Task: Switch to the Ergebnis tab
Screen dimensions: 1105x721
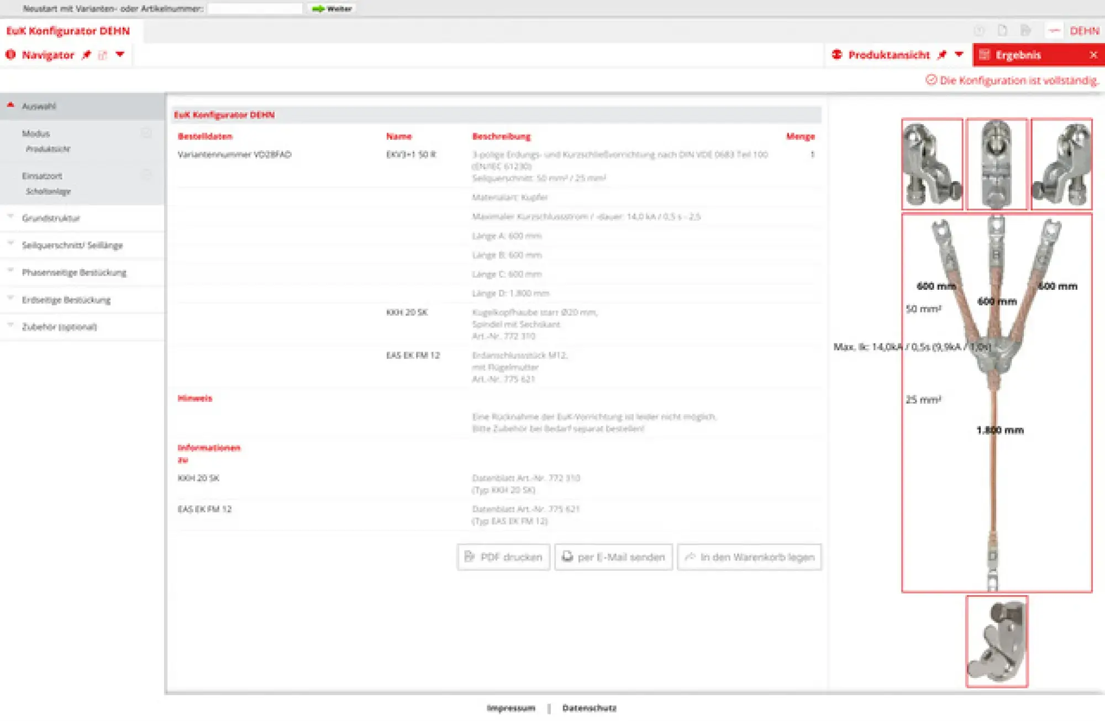Action: [1018, 55]
